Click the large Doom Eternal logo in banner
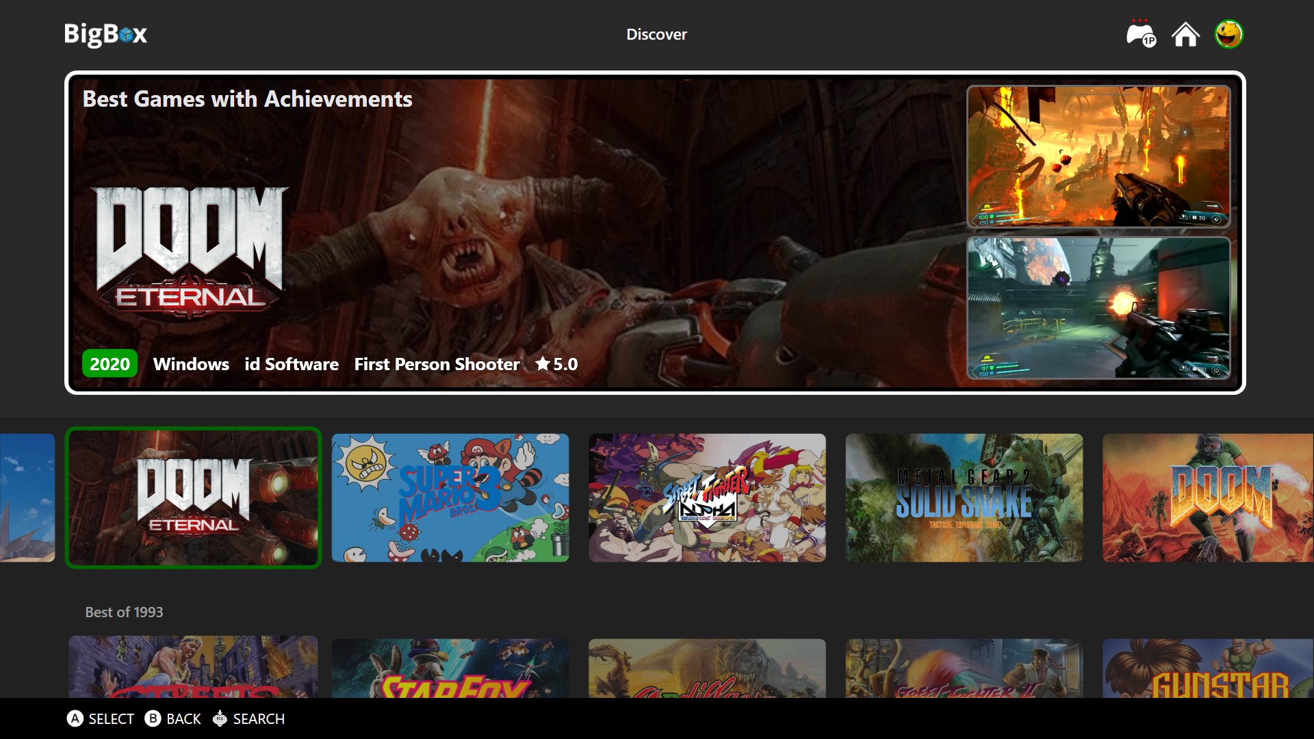The height and width of the screenshot is (739, 1314). coord(190,252)
